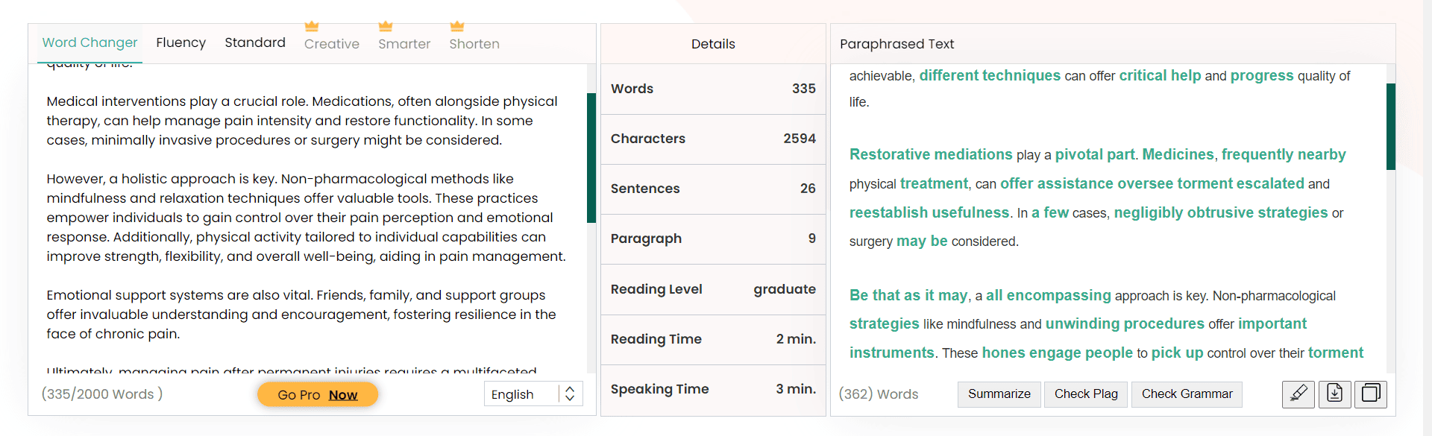The image size is (1432, 436).
Task: Select the Creative premium mode
Action: click(x=332, y=44)
